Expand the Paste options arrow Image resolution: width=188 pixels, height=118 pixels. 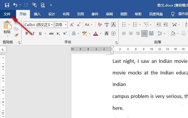pyautogui.click(x=7, y=36)
